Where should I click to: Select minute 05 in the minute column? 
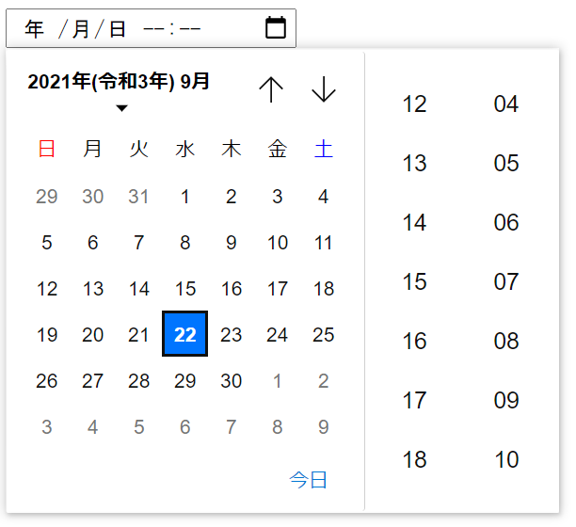tap(506, 163)
